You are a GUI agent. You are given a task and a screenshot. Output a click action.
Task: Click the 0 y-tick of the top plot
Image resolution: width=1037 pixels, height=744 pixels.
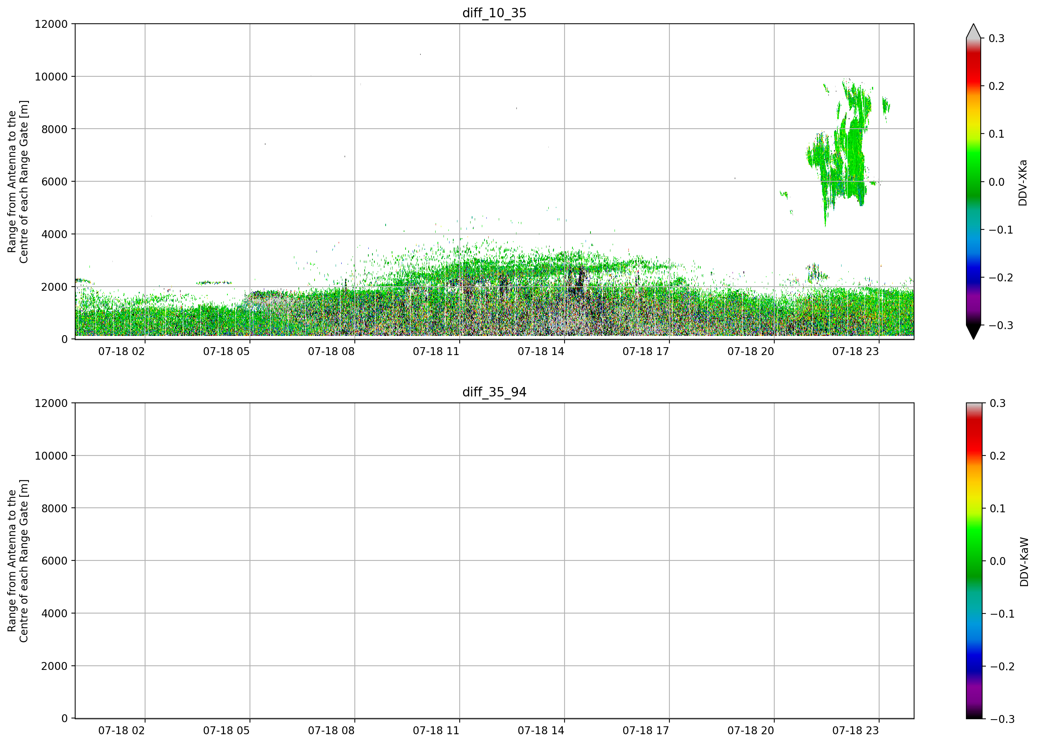(x=65, y=340)
